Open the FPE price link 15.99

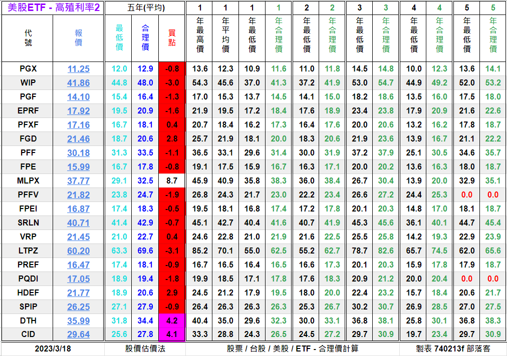tap(79, 167)
